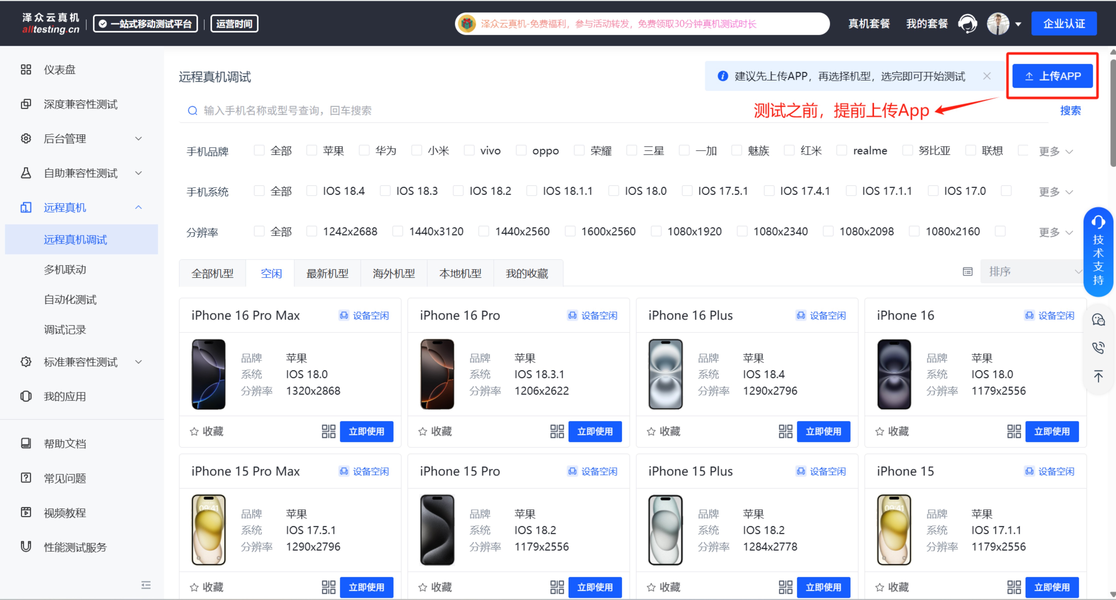1116x600 pixels.
Task: Collapse sidebar using bottom-left menu fold icon
Action: pyautogui.click(x=145, y=585)
